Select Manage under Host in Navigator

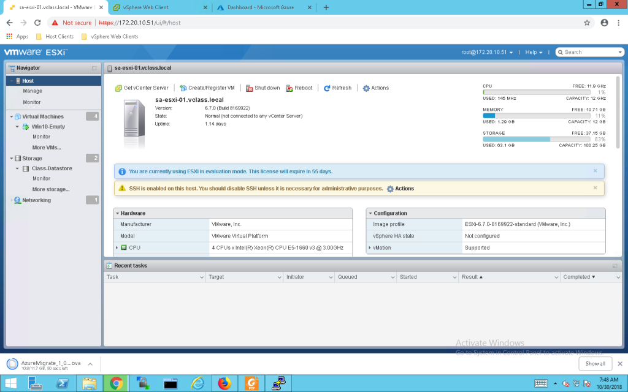click(x=33, y=91)
